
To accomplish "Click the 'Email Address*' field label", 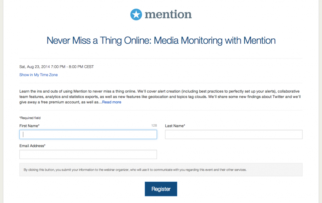I will [x=32, y=146].
